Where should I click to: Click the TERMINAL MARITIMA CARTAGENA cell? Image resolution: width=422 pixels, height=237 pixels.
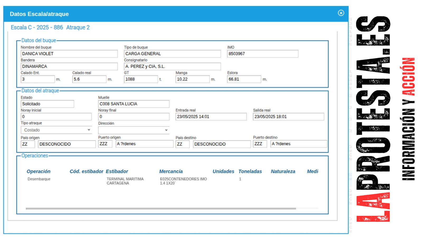coord(125,181)
